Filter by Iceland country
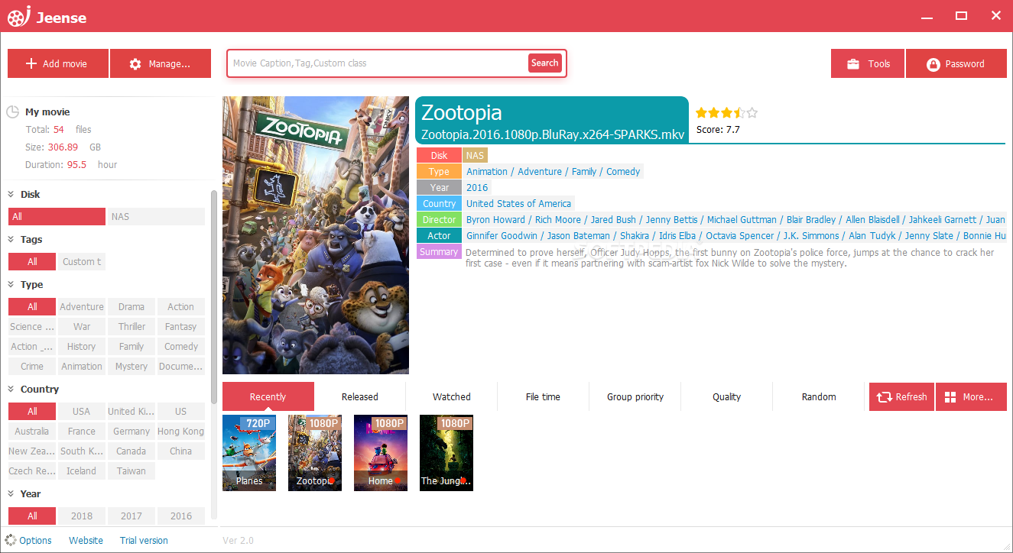This screenshot has height=553, width=1013. (x=82, y=471)
